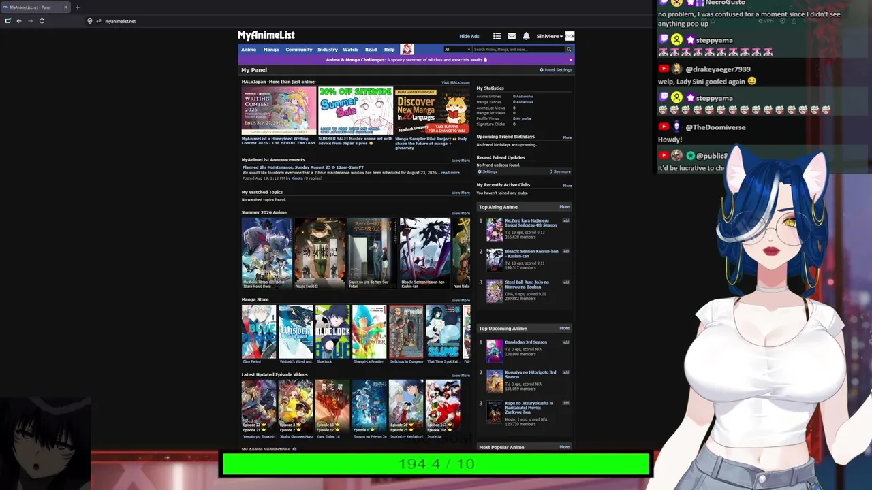Image resolution: width=872 pixels, height=490 pixels.
Task: Click View More for Latest Updated Episode Videos
Action: click(x=461, y=375)
